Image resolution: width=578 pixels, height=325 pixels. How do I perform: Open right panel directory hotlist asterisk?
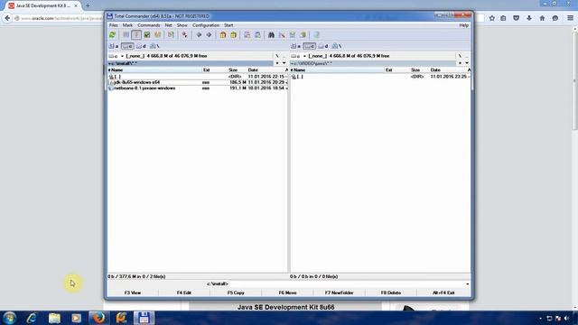point(460,63)
